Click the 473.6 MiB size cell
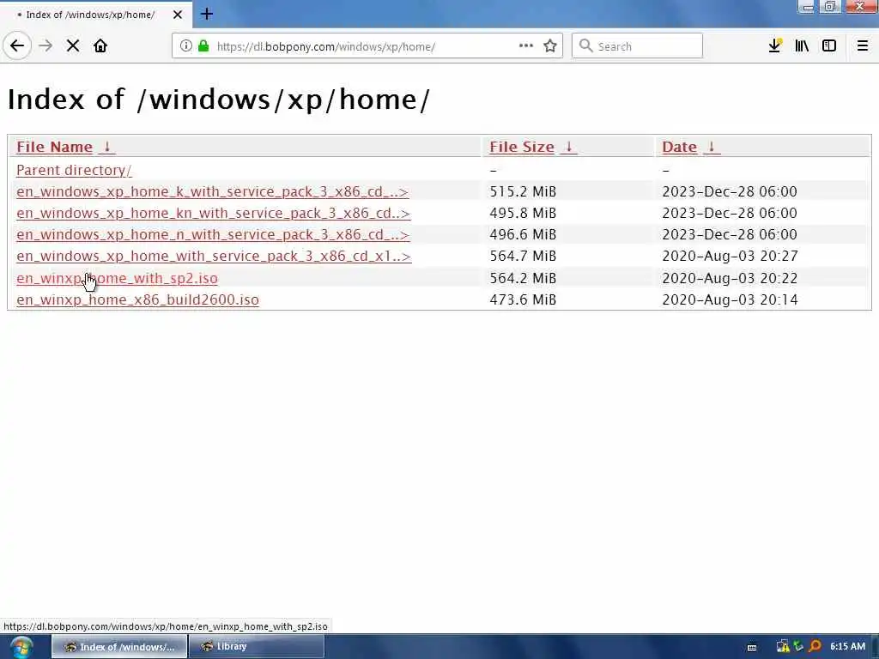 click(x=523, y=299)
